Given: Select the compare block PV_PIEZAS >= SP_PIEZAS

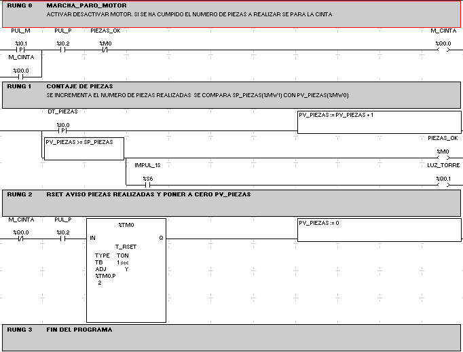Looking at the screenshot, I should [84, 149].
